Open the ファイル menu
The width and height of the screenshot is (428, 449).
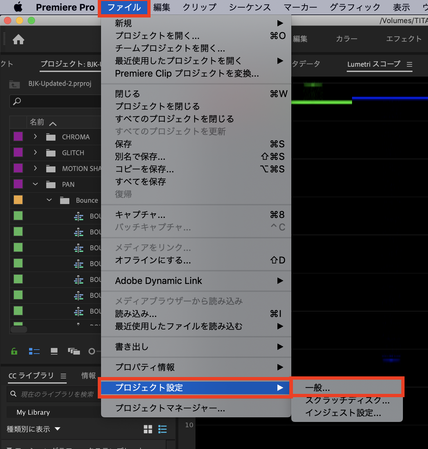pos(124,7)
